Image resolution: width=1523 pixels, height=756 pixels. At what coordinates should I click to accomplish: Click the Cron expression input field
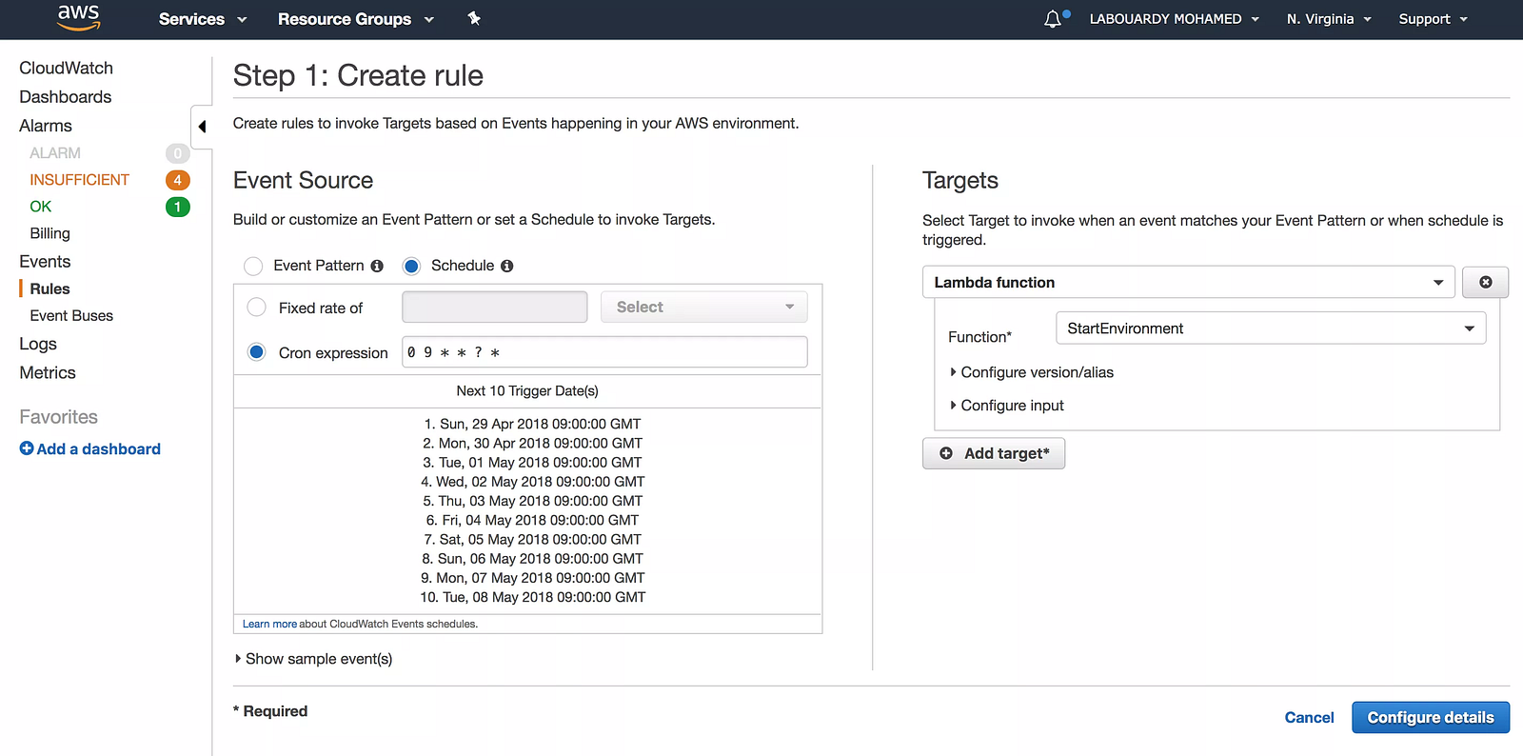point(604,352)
